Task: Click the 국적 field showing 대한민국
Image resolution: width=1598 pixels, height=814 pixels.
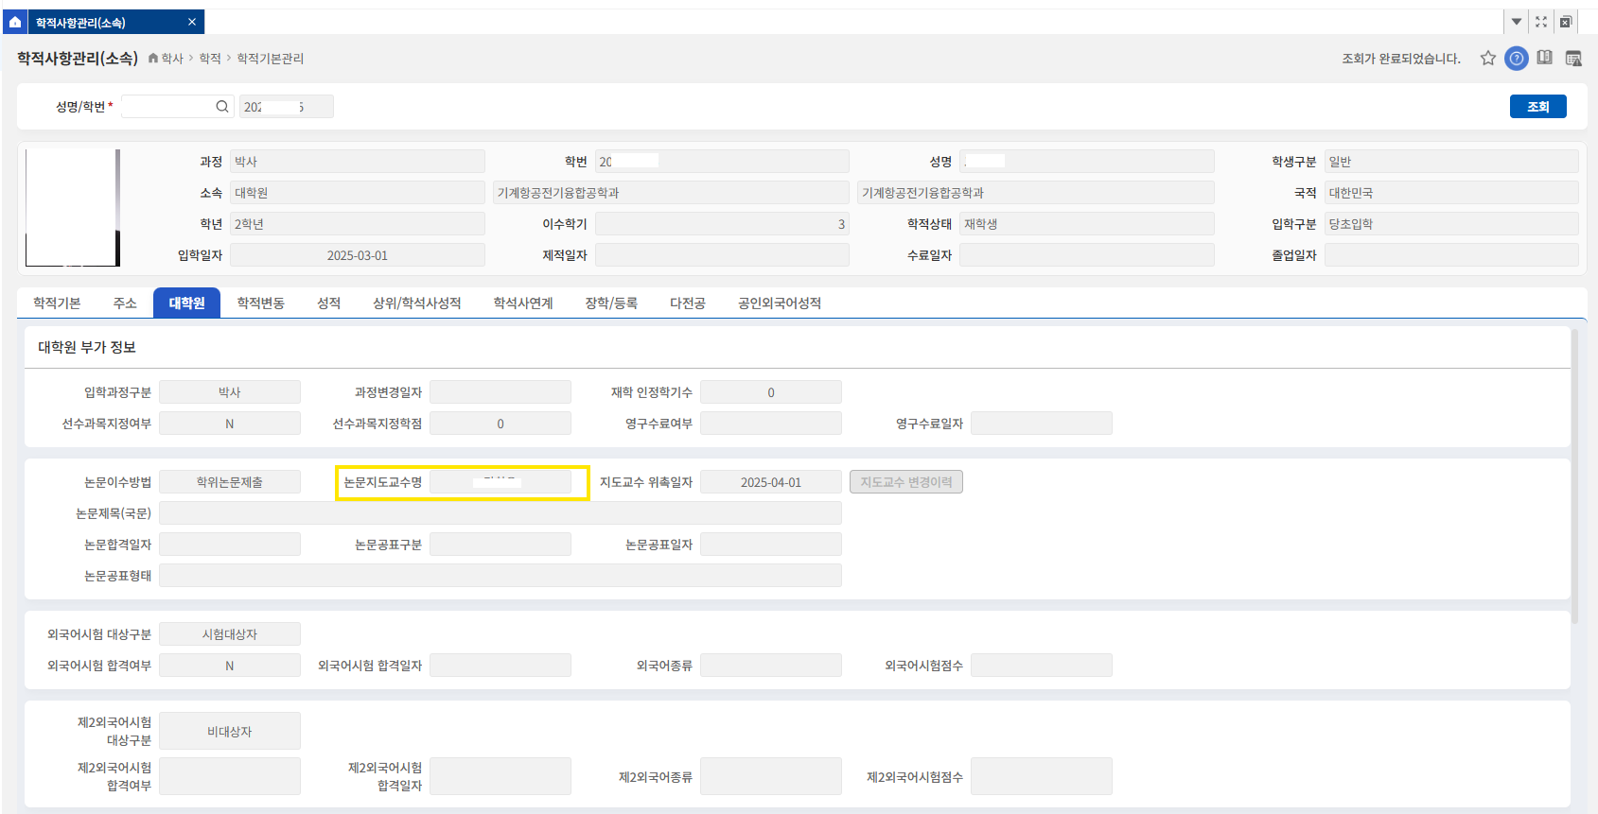Action: (x=1451, y=193)
